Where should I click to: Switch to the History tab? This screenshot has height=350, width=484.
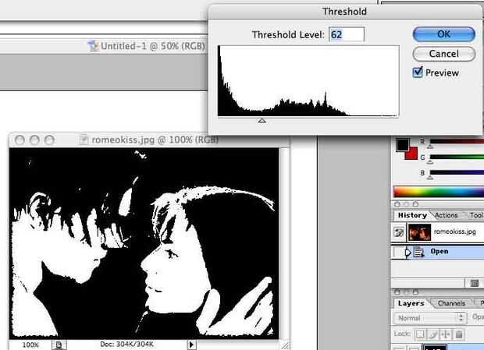pos(412,215)
